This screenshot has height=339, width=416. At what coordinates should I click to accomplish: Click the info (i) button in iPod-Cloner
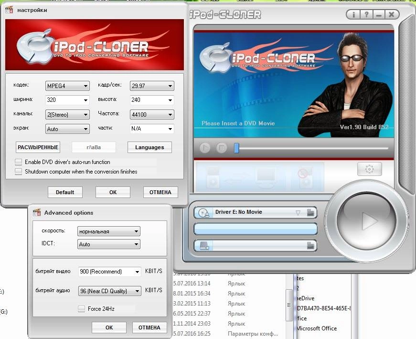(353, 15)
